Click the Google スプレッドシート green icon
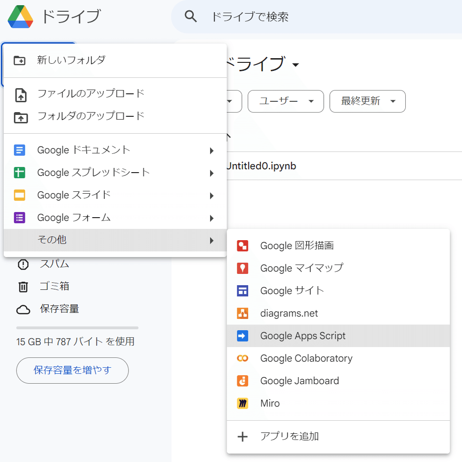Viewport: 462px width, 462px height. 20,173
